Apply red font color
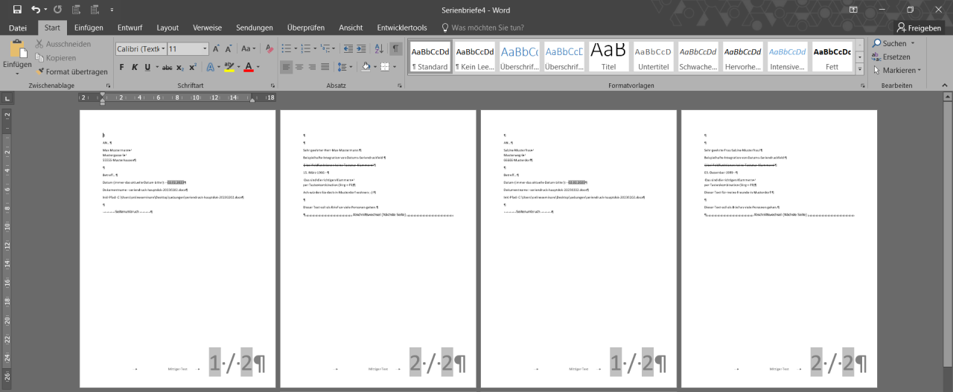The height and width of the screenshot is (392, 953). tap(248, 67)
